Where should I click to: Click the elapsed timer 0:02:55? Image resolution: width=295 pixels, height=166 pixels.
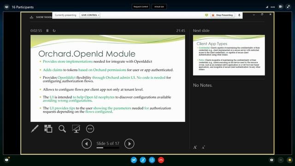36,31
